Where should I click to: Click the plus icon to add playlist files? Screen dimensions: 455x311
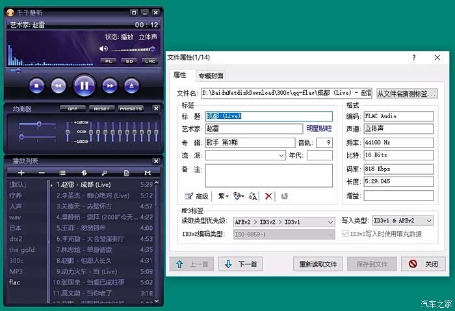(x=21, y=173)
